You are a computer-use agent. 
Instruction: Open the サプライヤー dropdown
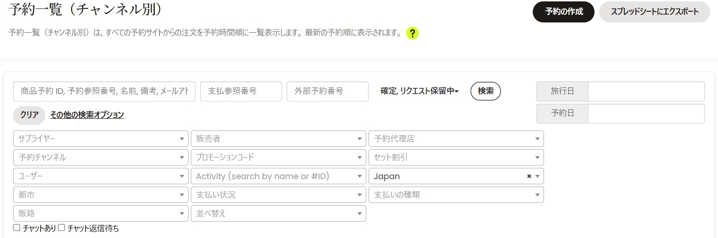[101, 139]
